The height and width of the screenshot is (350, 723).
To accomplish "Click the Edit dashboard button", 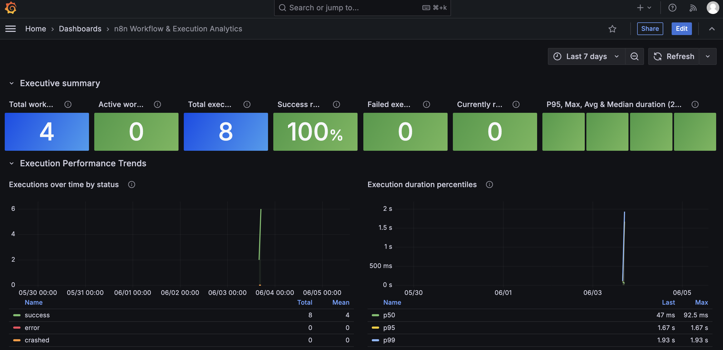I will pos(681,29).
